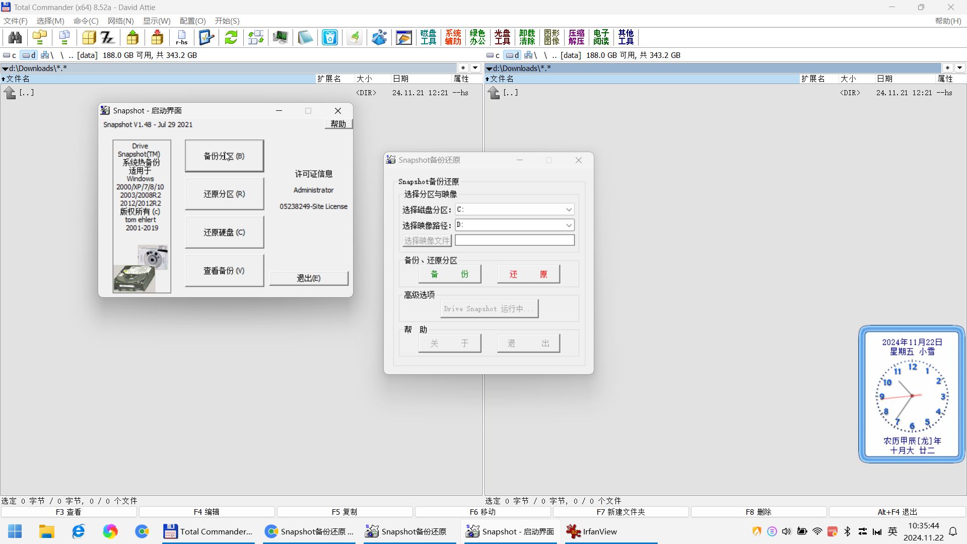Open the 系统辅助 toolbar group

[x=453, y=37]
